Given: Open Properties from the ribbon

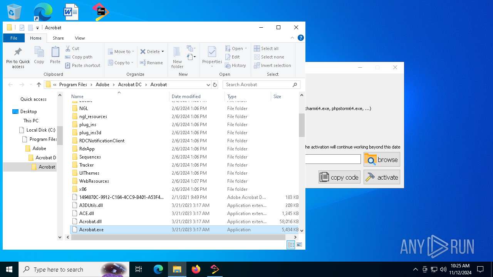Looking at the screenshot, I should click(x=212, y=57).
